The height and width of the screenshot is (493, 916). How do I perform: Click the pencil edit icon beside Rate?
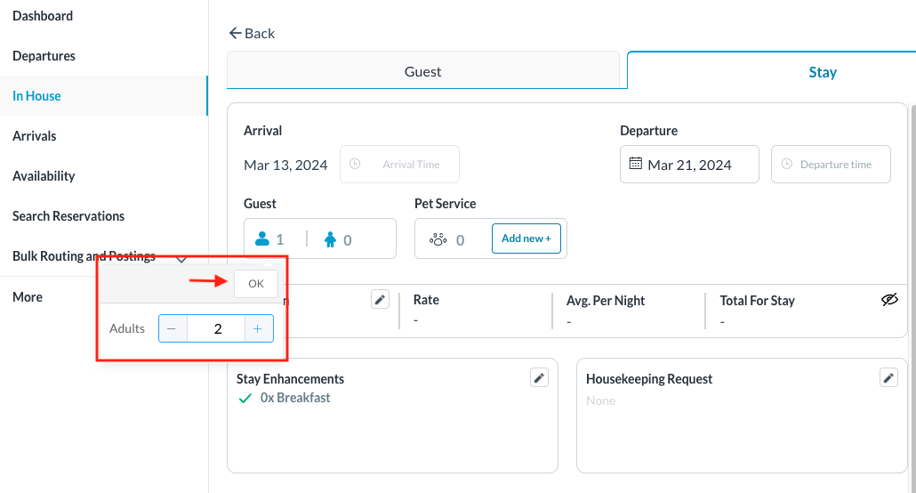pos(381,300)
